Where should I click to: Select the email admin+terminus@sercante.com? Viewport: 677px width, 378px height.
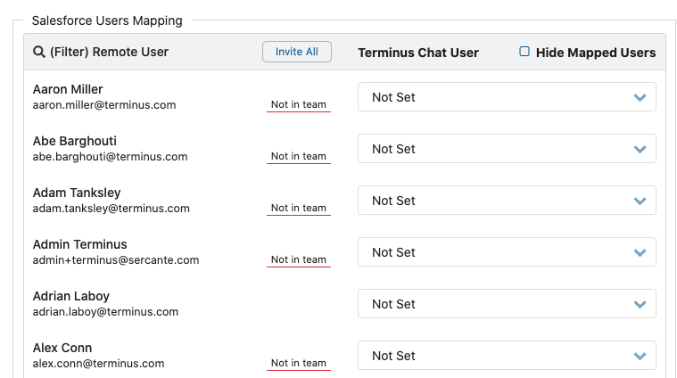pos(116,260)
